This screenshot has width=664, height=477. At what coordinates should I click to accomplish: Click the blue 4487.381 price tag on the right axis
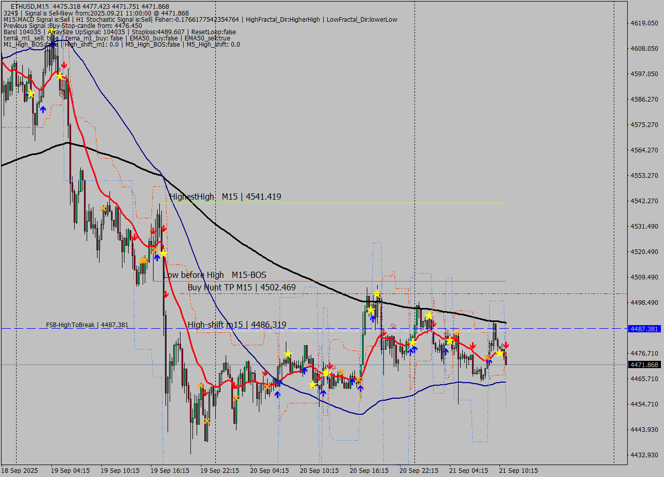pyautogui.click(x=643, y=329)
